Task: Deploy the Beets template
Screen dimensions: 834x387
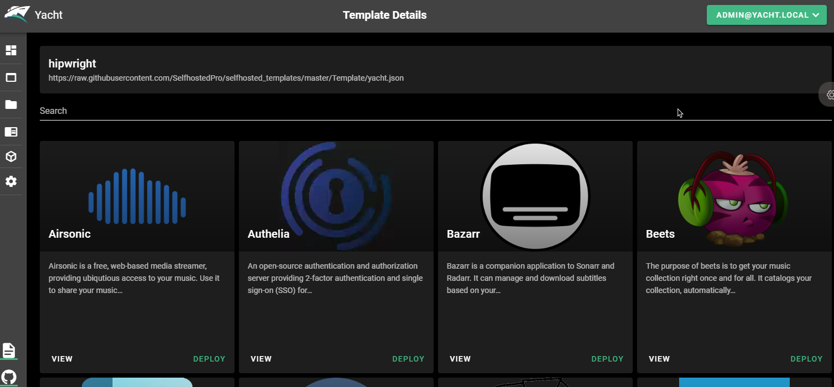Action: pyautogui.click(x=806, y=359)
